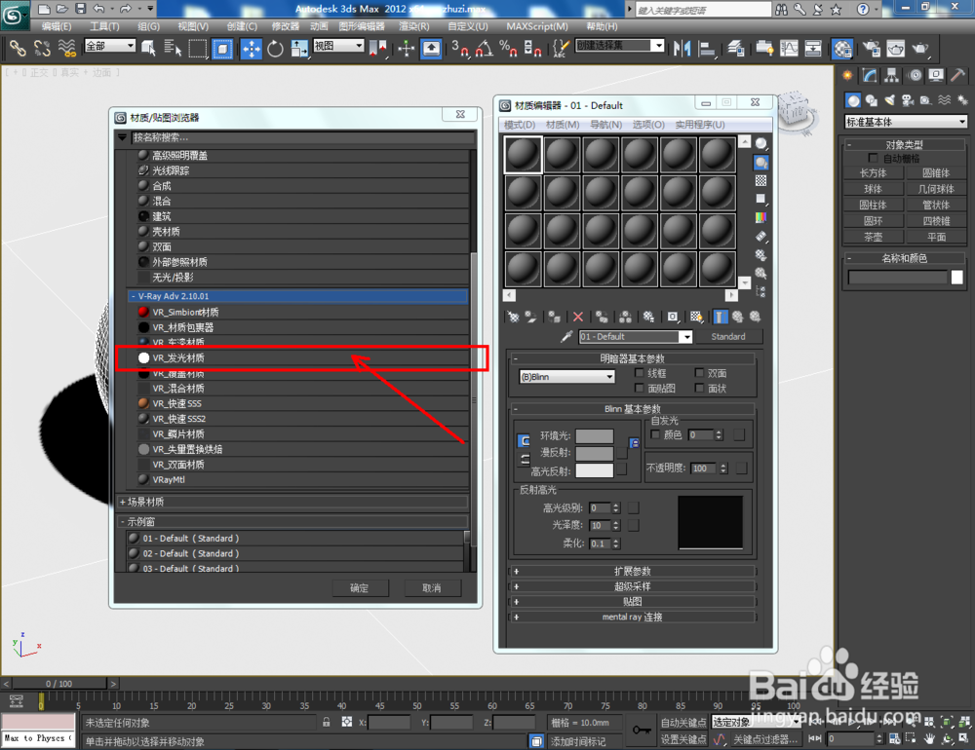
Task: Click the Select Object tool
Action: pyautogui.click(x=148, y=49)
